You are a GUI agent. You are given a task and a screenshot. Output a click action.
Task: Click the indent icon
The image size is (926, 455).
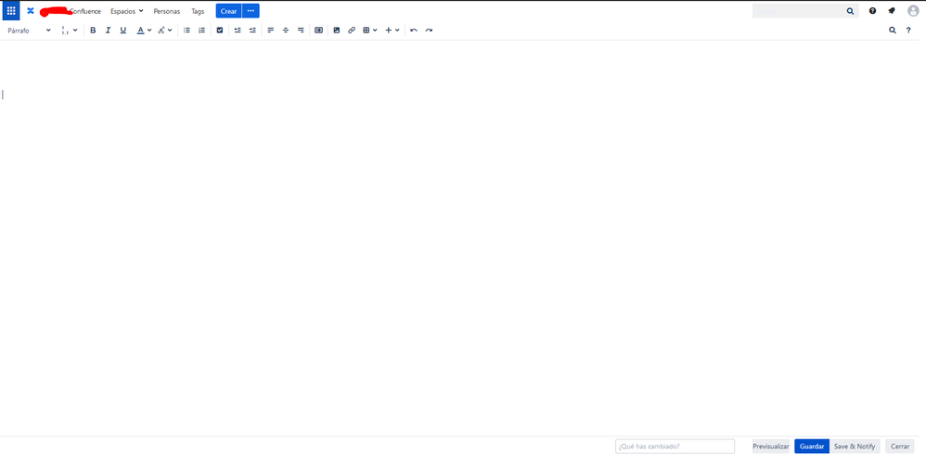click(x=252, y=30)
